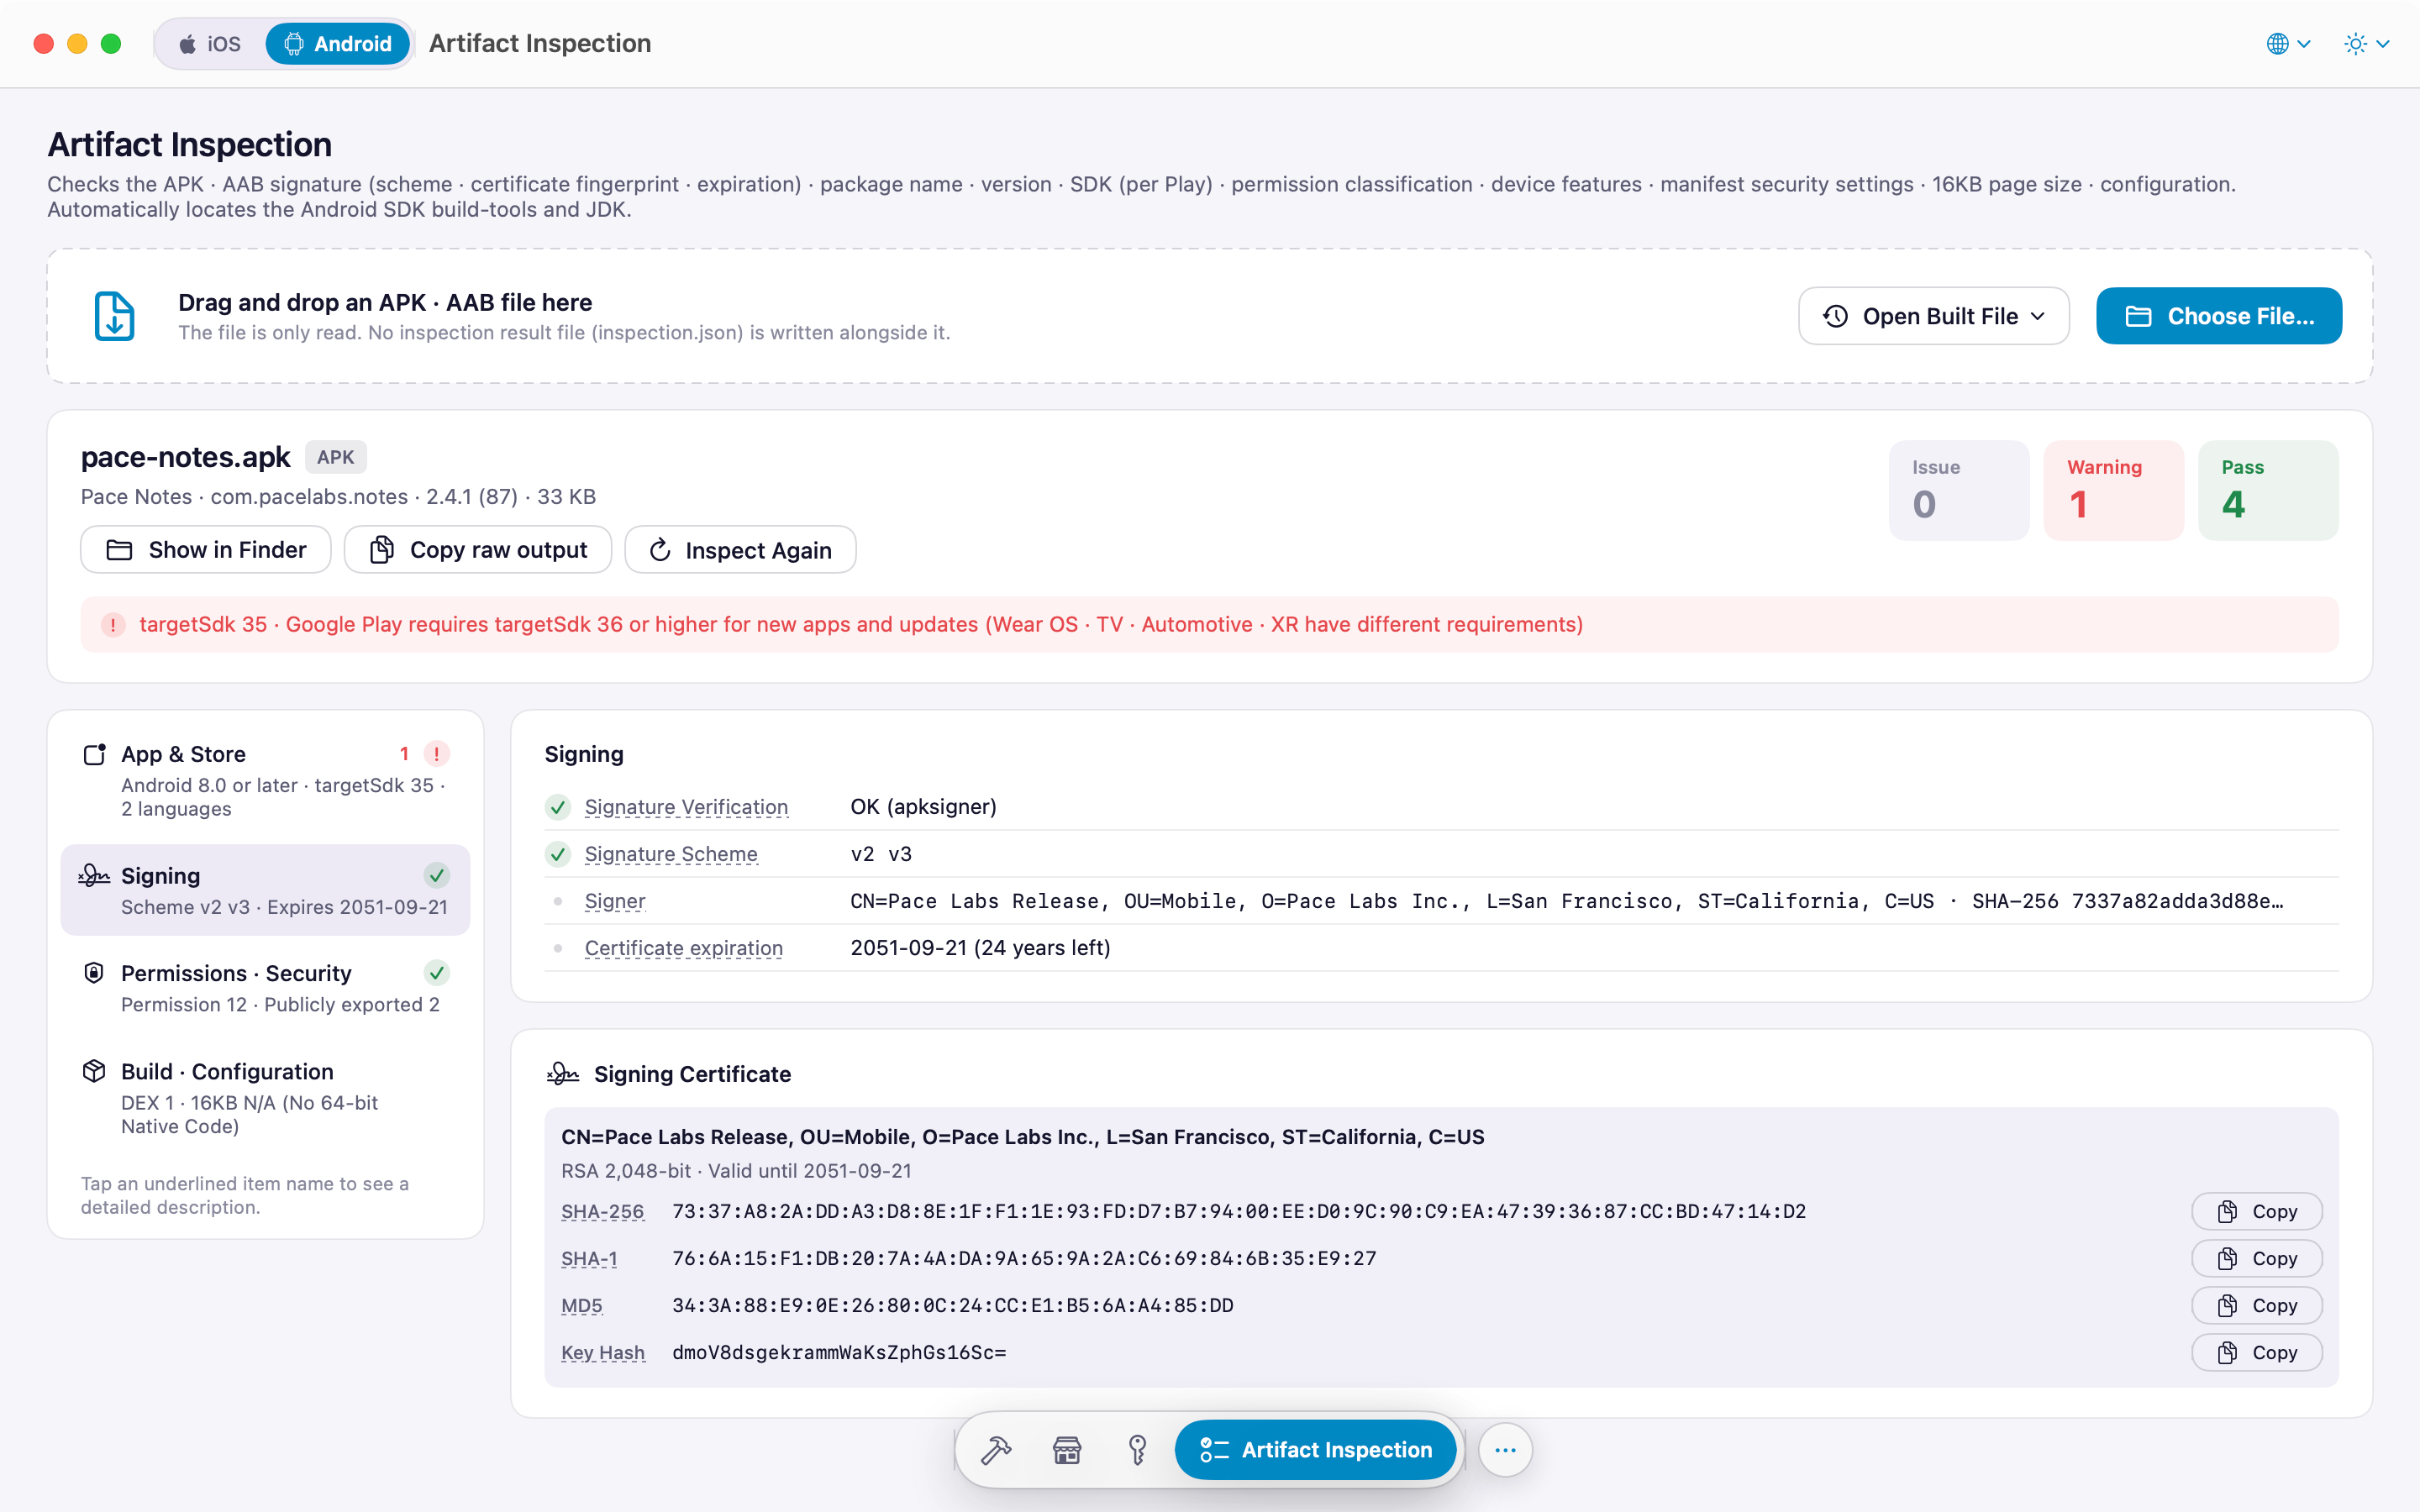Screen dimensions: 2420x1512
Task: Click the Pass count card
Action: click(x=2268, y=490)
